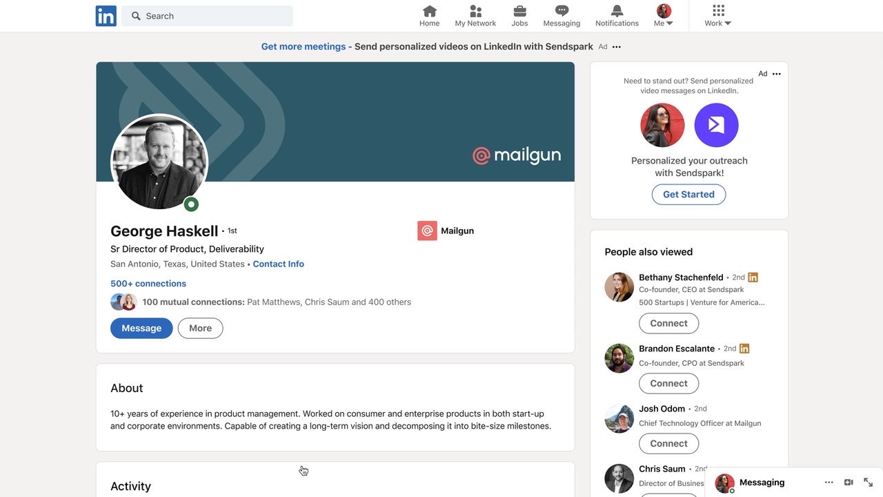The width and height of the screenshot is (883, 497).
Task: Click Bethany Stachenfeld's avatar photo
Action: coord(619,287)
